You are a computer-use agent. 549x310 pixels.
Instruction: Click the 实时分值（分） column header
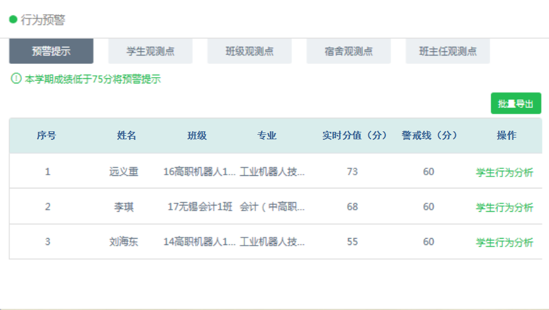click(x=355, y=136)
